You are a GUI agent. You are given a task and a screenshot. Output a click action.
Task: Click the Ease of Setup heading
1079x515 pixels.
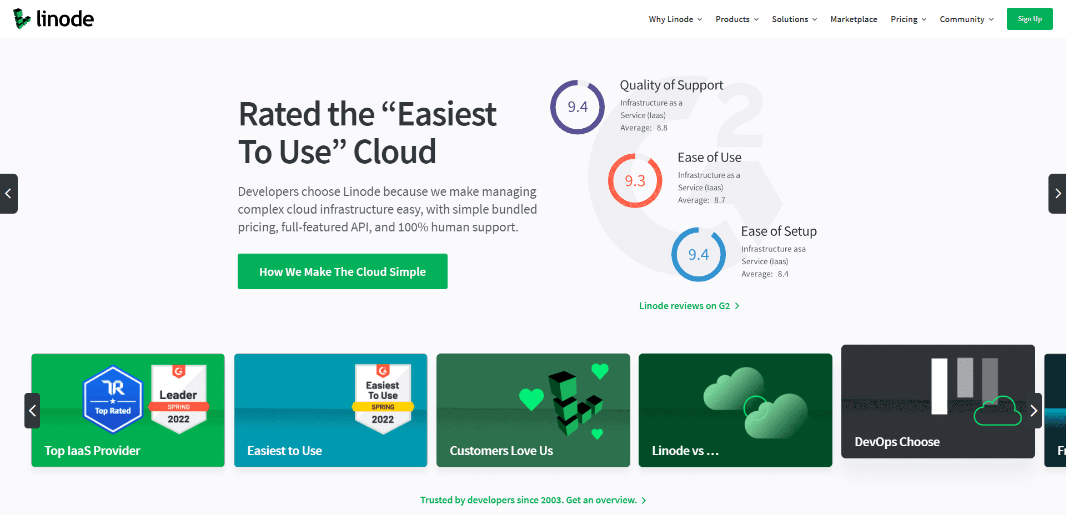(x=779, y=231)
